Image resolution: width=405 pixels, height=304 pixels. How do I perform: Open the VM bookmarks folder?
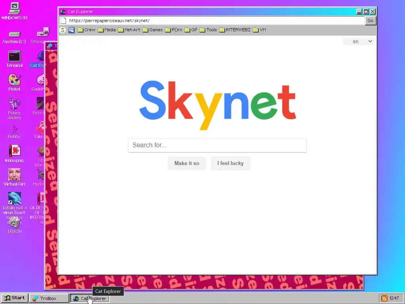pyautogui.click(x=259, y=30)
